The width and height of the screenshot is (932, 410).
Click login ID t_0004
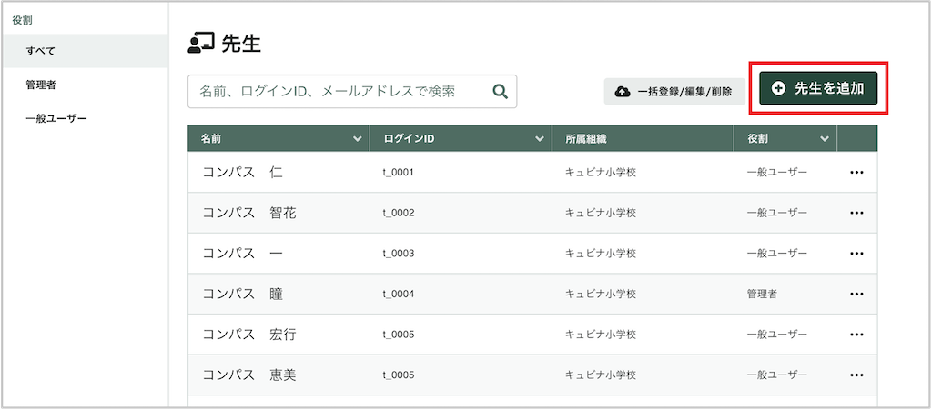(398, 295)
